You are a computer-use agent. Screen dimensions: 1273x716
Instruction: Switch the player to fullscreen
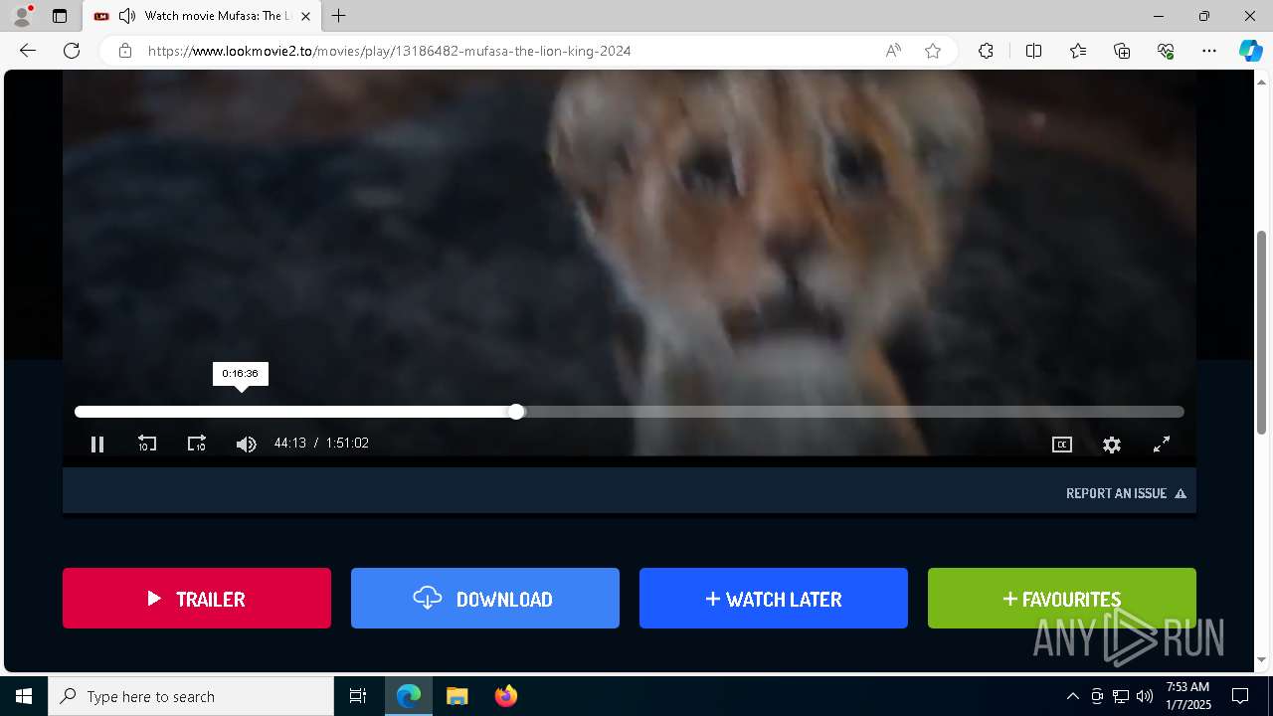[1162, 445]
